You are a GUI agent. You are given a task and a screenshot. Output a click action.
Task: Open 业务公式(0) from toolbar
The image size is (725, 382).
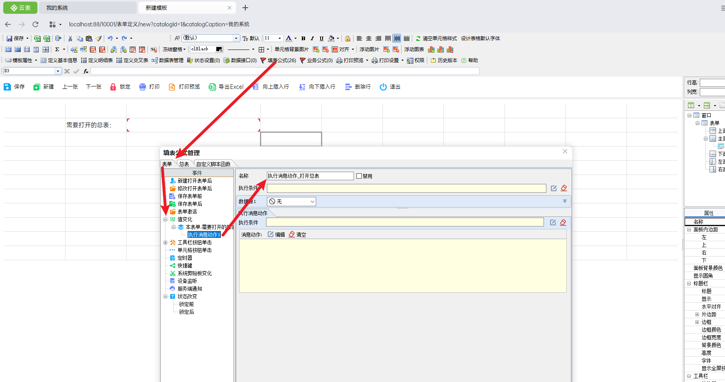tap(316, 60)
